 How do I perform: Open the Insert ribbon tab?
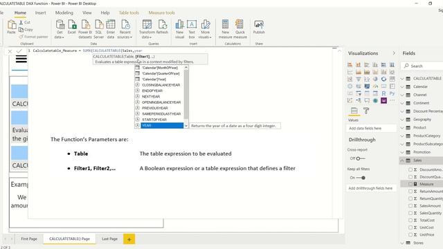click(40, 12)
